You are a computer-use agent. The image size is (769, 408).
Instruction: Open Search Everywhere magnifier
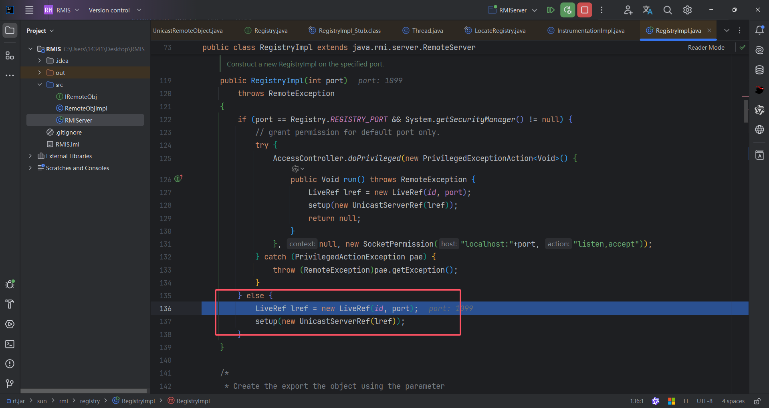coord(668,10)
